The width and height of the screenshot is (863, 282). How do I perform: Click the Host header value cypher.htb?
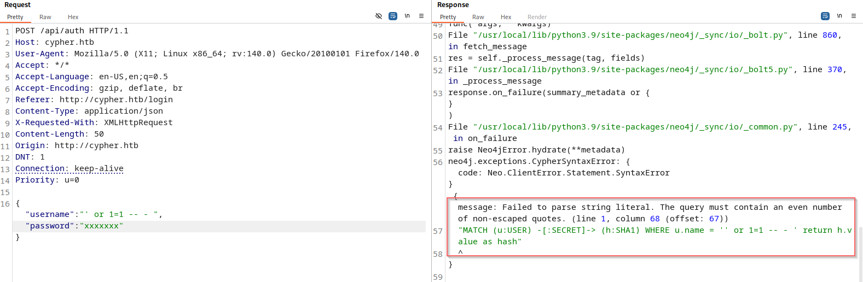(69, 42)
